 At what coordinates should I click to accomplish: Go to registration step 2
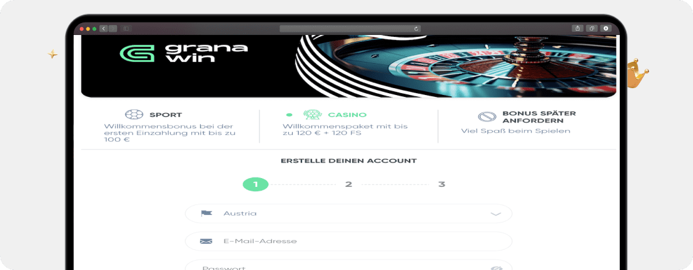pos(348,184)
